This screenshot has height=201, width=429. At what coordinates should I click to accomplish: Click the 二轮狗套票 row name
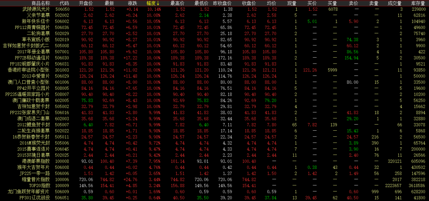[x=39, y=33]
